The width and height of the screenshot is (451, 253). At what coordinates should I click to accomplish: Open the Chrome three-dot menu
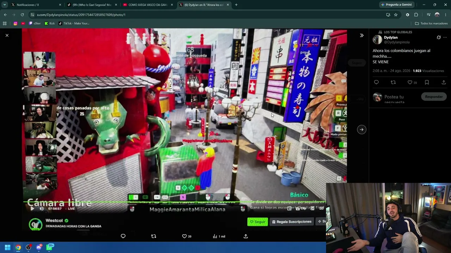(x=446, y=15)
